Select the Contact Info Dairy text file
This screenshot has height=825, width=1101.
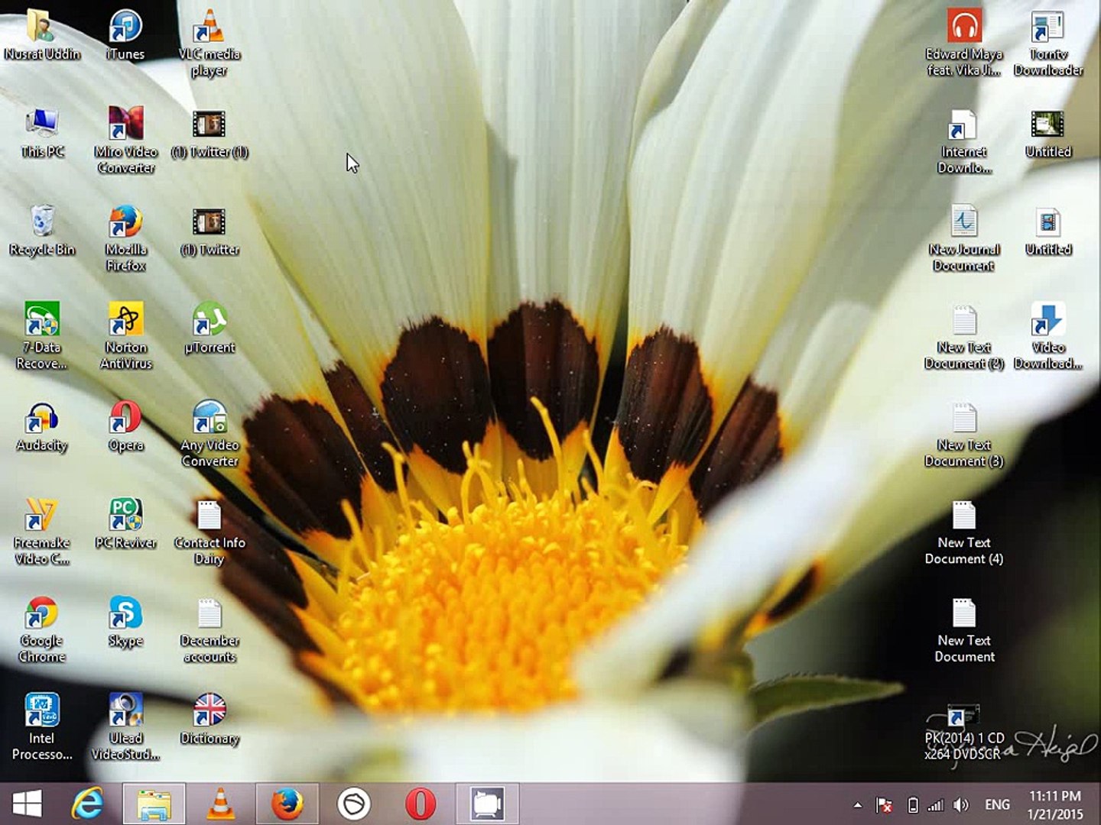coord(209,518)
